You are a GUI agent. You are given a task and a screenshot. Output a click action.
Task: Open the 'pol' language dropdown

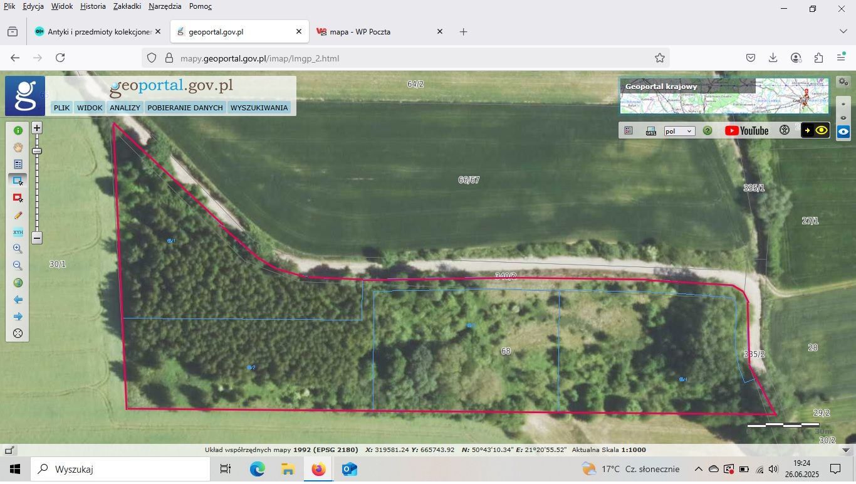coord(679,131)
